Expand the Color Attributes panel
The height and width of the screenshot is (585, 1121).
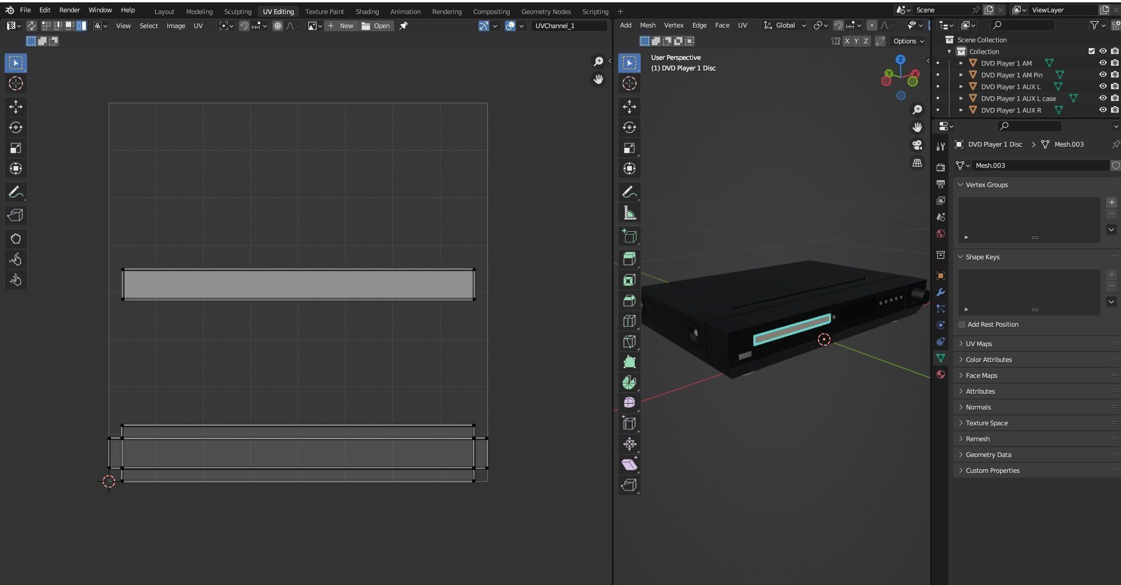(x=989, y=360)
